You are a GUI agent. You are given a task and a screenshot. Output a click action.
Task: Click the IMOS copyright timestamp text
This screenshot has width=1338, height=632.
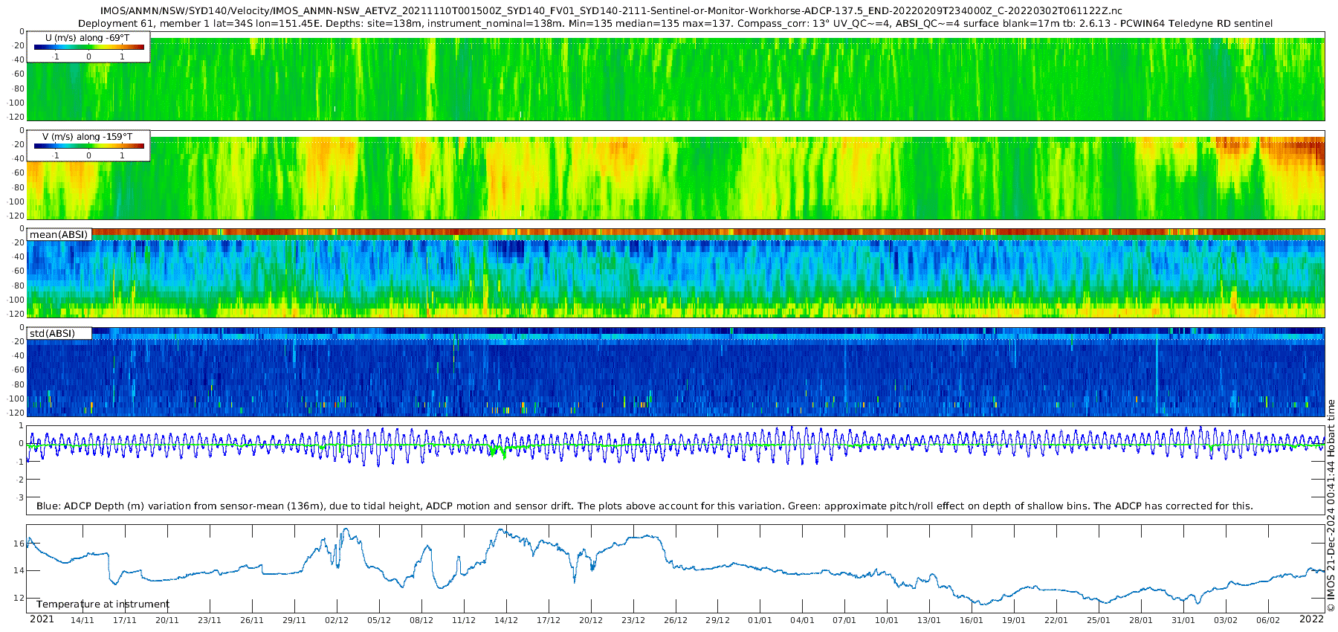click(1331, 506)
